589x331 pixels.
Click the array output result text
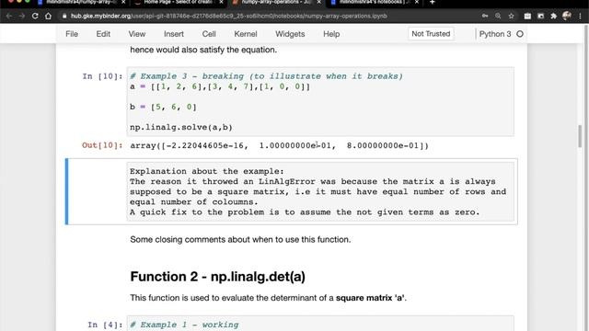pos(279,145)
